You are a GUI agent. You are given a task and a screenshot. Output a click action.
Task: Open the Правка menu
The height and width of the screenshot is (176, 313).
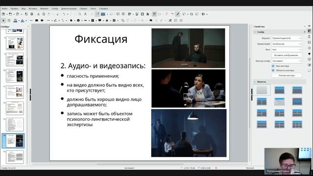pos(14,9)
